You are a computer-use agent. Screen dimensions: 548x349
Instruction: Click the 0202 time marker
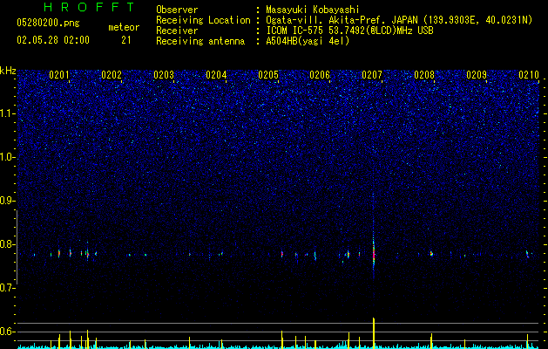(112, 75)
